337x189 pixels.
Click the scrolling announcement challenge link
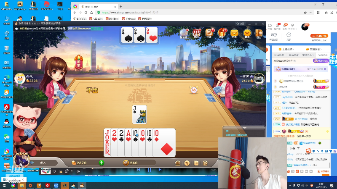97,29
